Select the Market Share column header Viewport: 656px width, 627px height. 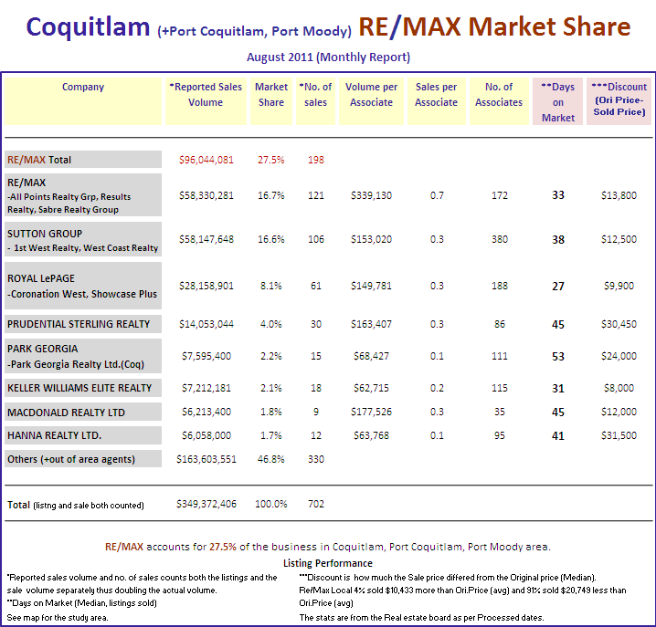coord(271,95)
